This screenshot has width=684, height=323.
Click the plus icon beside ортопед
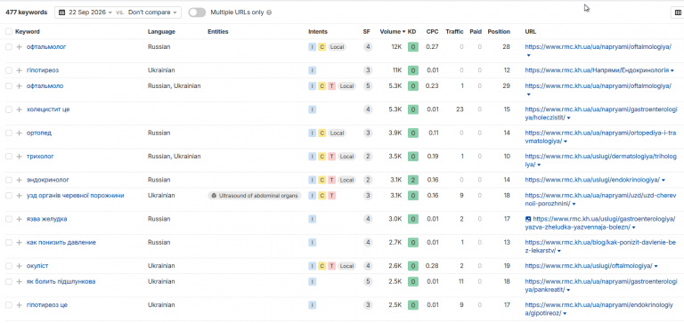click(x=20, y=133)
